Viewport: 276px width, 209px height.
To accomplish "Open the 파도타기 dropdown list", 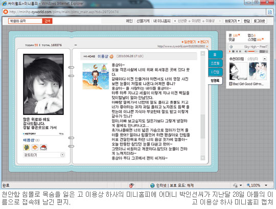I will 62,155.
